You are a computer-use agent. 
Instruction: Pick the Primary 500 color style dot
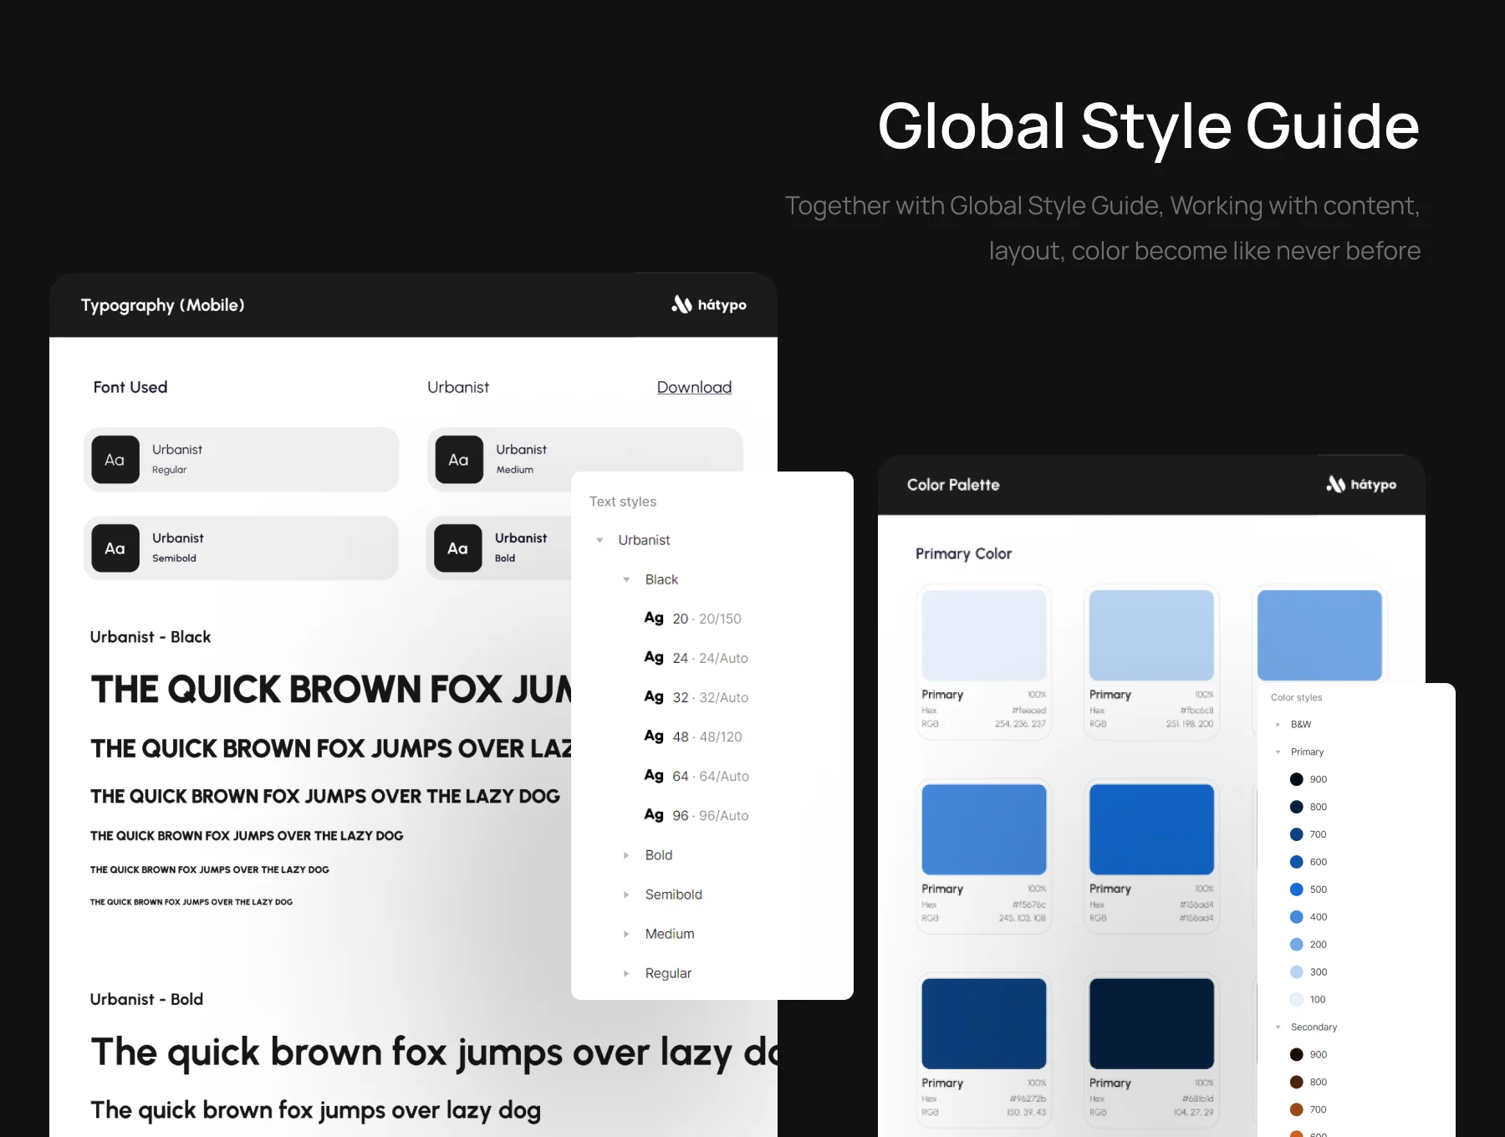click(1297, 890)
